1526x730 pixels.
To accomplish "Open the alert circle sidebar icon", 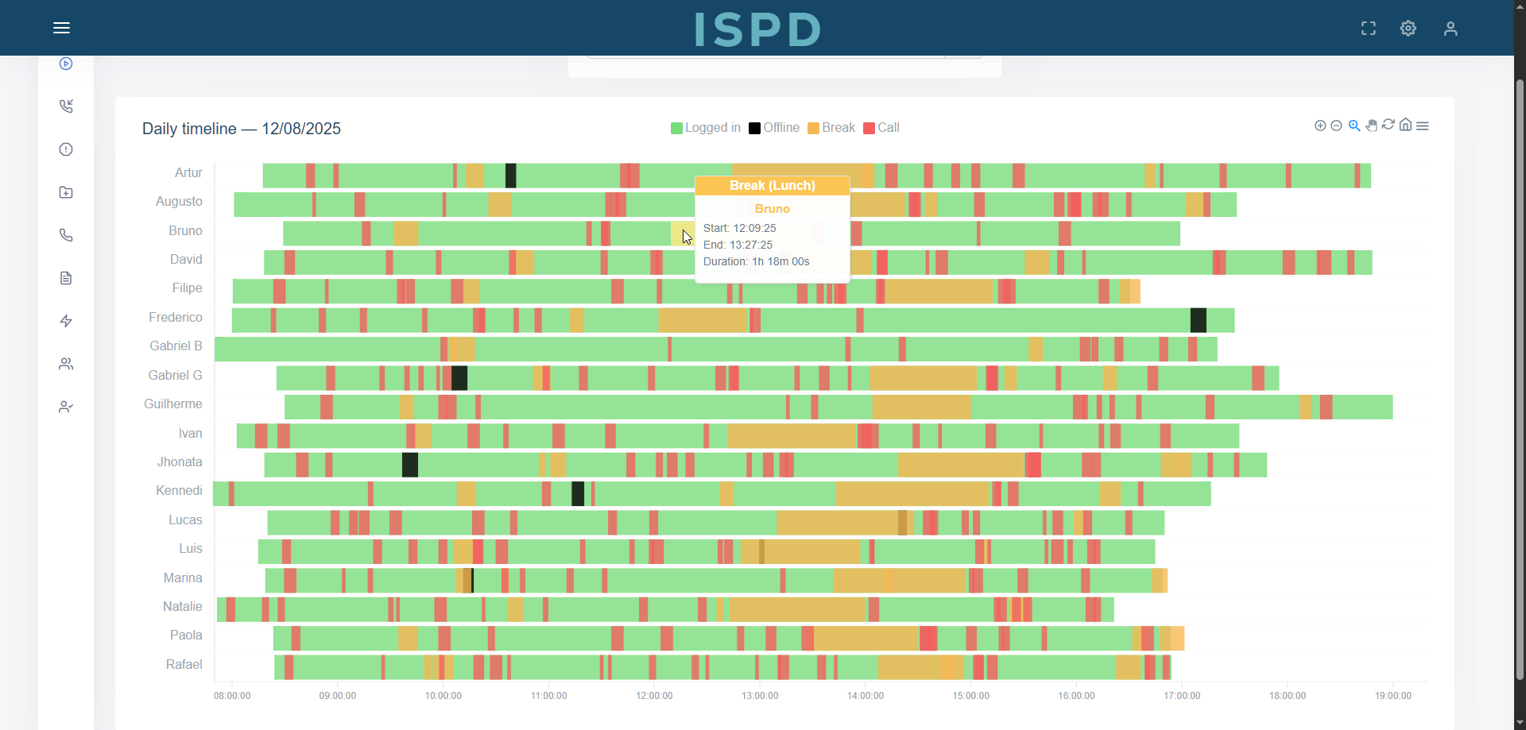I will pos(66,149).
